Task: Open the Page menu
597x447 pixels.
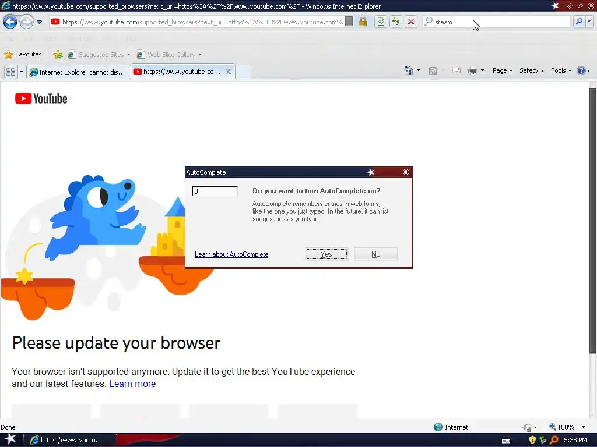Action: pos(502,70)
